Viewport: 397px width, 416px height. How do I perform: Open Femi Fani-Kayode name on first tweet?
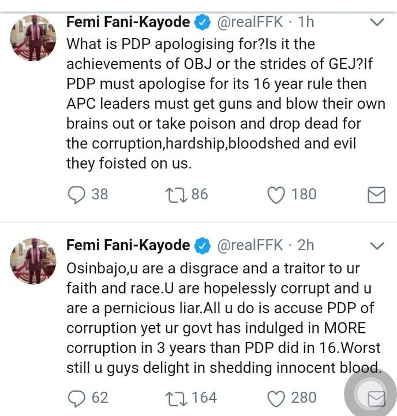pyautogui.click(x=128, y=23)
